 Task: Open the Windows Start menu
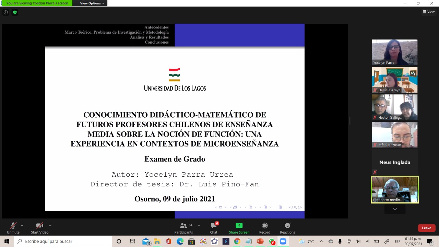7,242
